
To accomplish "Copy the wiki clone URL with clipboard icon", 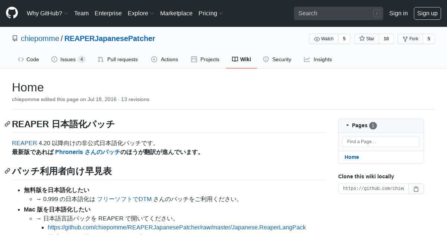I will (x=416, y=189).
